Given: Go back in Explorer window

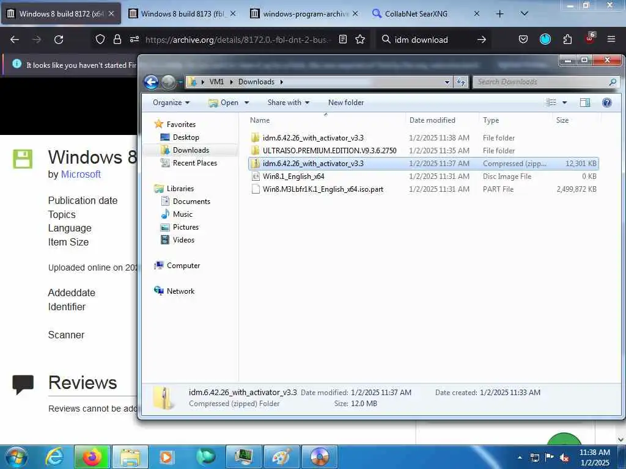Looking at the screenshot, I should point(152,82).
